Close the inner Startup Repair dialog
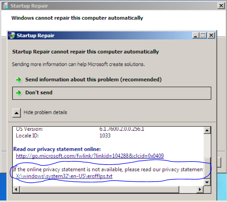Viewport: 227px width, 202px height. click(x=211, y=35)
